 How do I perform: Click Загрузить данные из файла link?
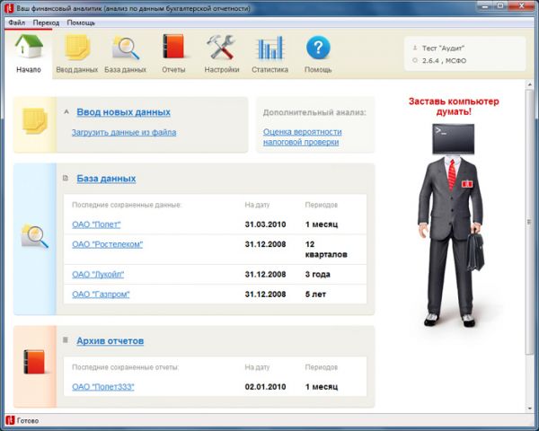(124, 132)
